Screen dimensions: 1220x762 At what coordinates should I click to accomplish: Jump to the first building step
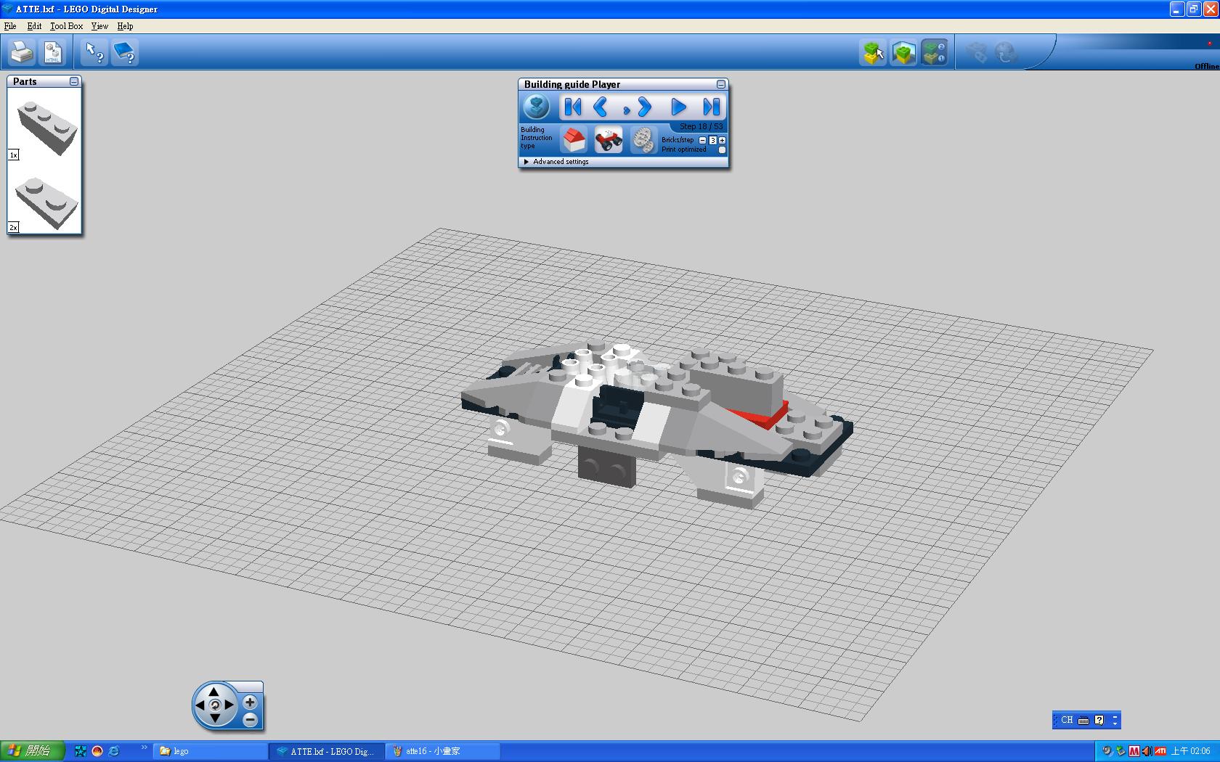572,107
